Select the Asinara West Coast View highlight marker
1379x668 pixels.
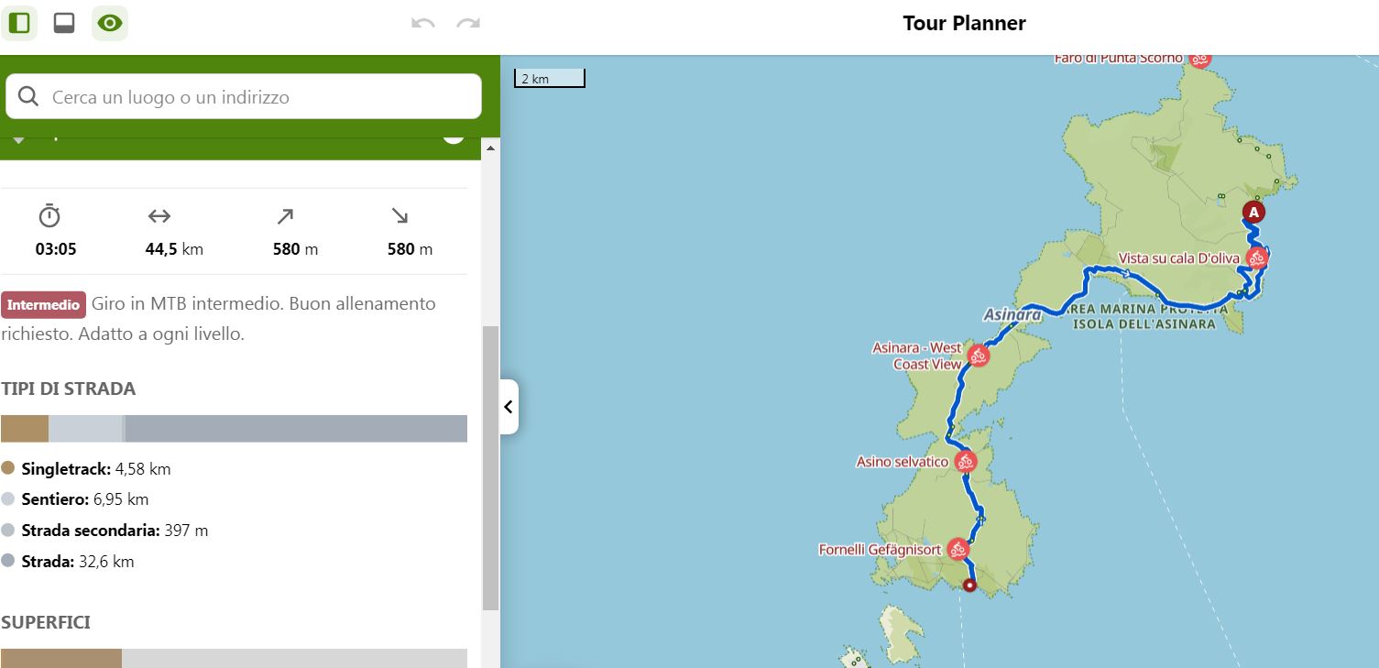(978, 356)
